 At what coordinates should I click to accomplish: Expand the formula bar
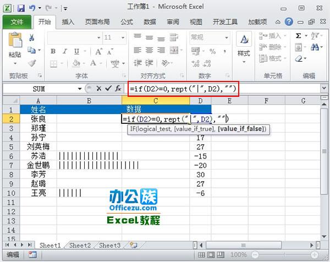324,89
